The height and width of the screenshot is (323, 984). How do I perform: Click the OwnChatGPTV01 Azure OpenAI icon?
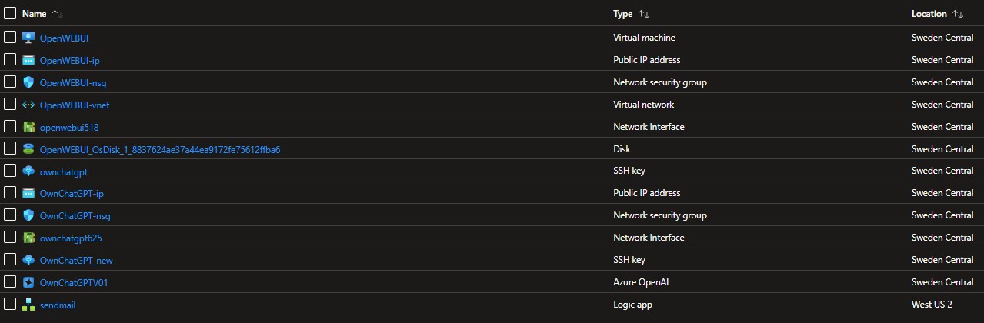[29, 282]
